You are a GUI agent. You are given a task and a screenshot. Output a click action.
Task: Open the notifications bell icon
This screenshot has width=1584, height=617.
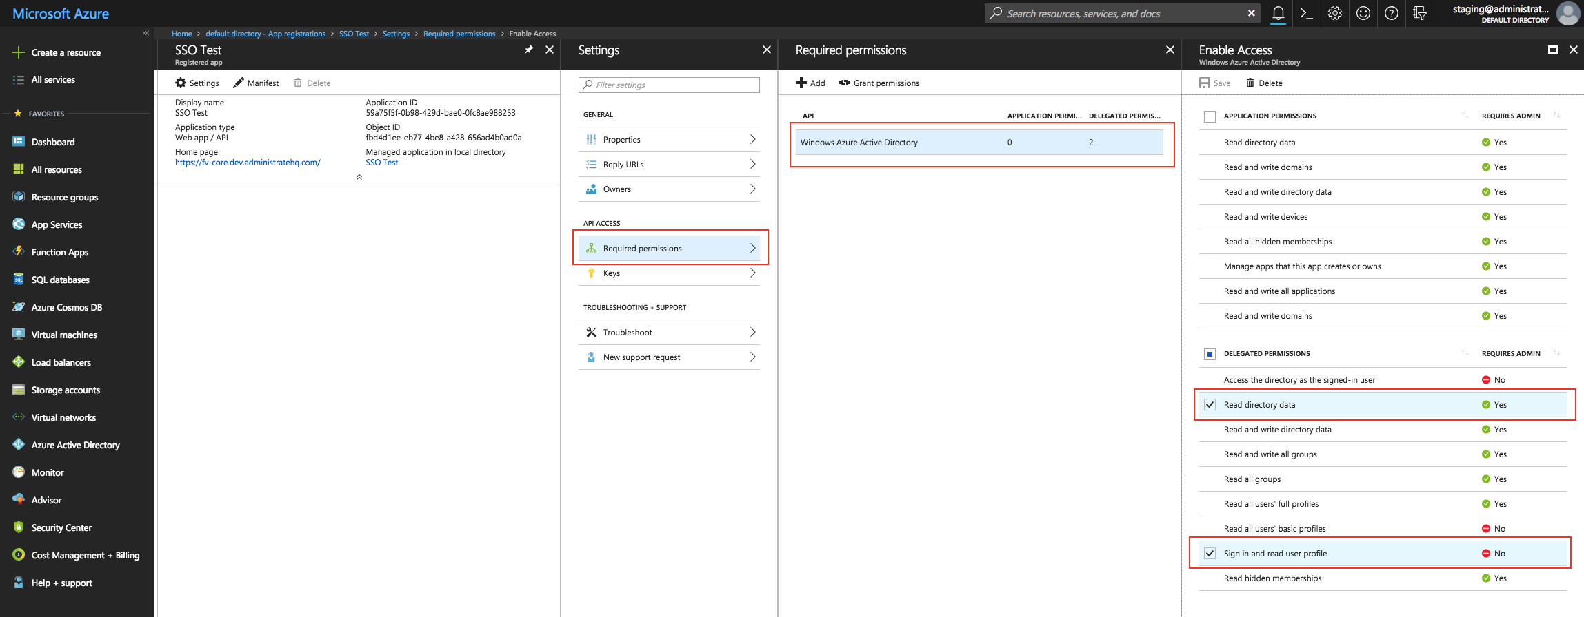(1278, 13)
